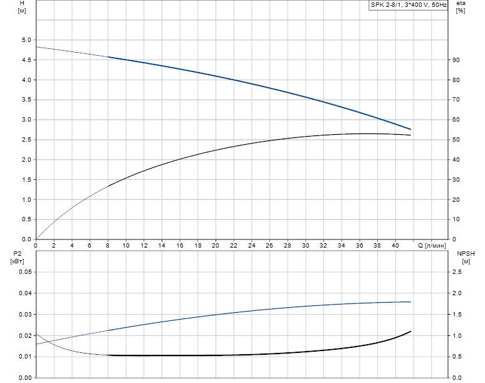Click the black efficiency curve end point

pos(410,135)
